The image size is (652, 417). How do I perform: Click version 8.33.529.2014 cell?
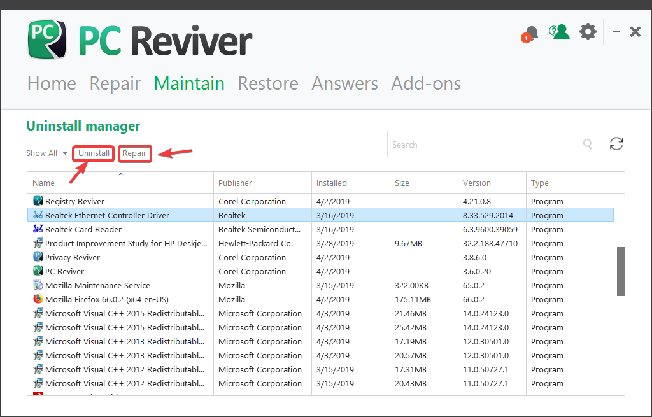click(488, 215)
